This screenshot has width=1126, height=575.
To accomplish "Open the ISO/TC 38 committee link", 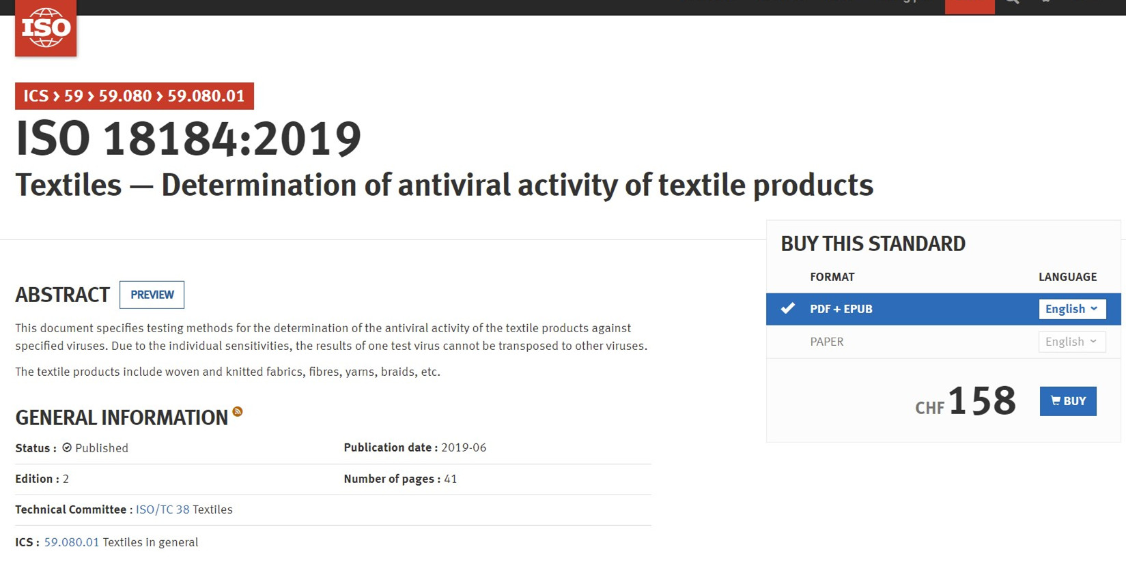I will [163, 510].
